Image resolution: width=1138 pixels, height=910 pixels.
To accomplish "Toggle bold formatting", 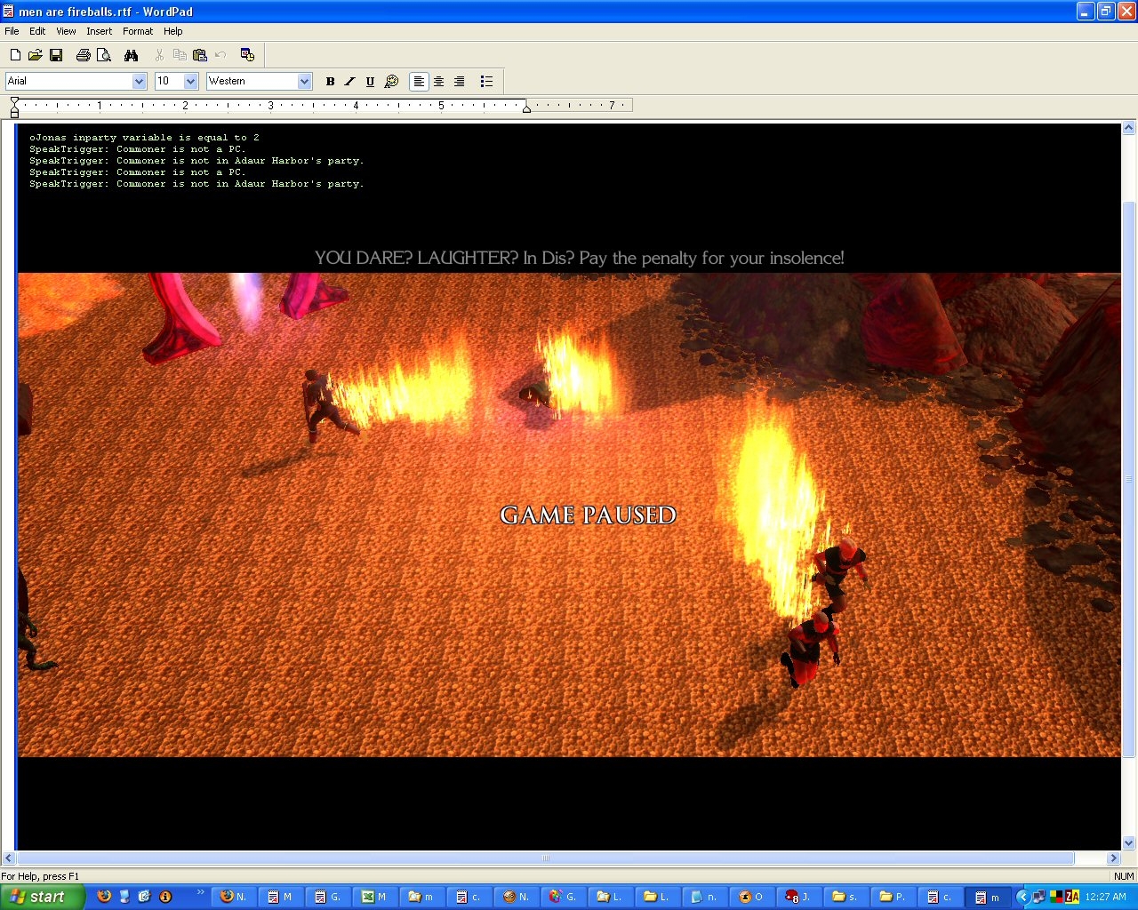I will click(330, 81).
